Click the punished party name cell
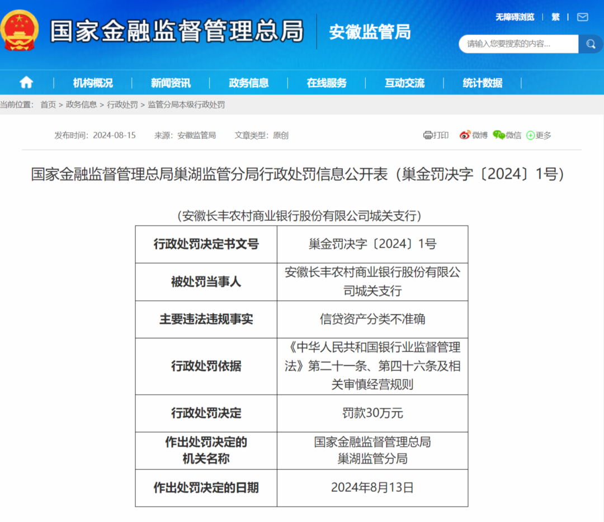Viewport: 604px width, 522px height. [372, 282]
